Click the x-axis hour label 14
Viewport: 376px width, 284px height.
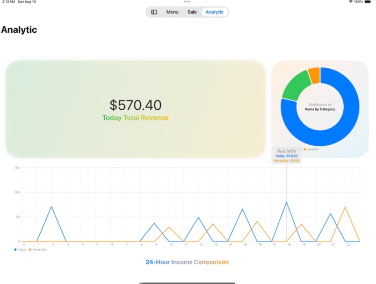(230, 244)
